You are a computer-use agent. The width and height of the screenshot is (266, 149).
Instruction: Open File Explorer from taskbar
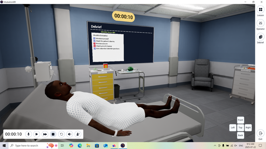88,145
